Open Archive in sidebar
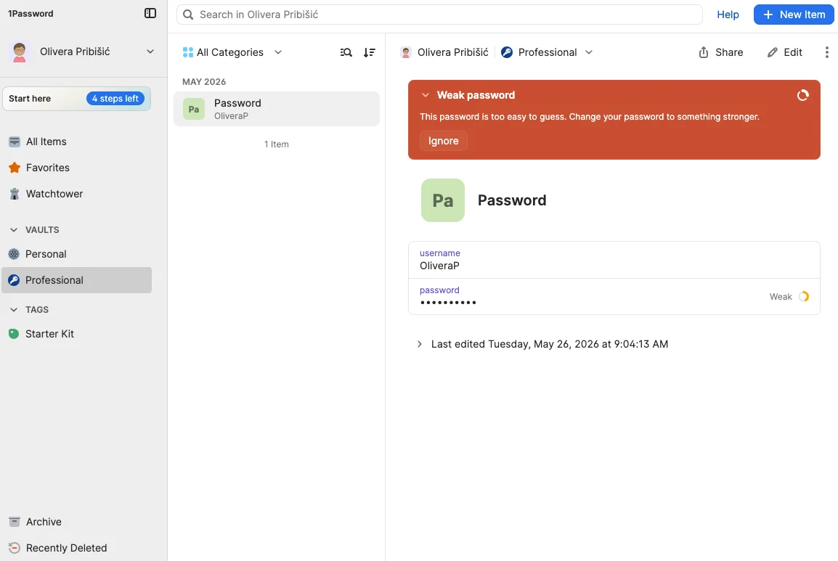Viewport: 838px width, 561px height. point(77,522)
